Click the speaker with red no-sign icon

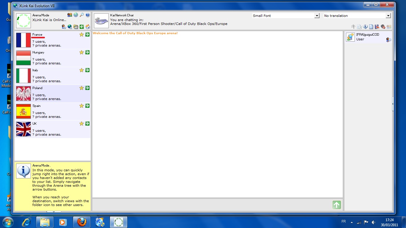click(383, 27)
